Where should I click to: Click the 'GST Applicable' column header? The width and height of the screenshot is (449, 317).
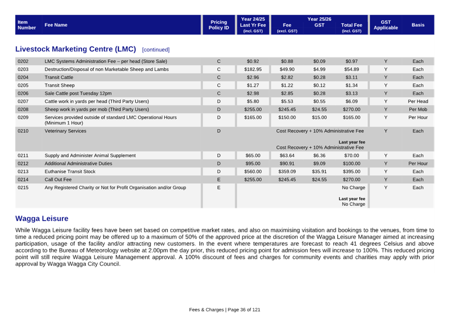[386, 25]
